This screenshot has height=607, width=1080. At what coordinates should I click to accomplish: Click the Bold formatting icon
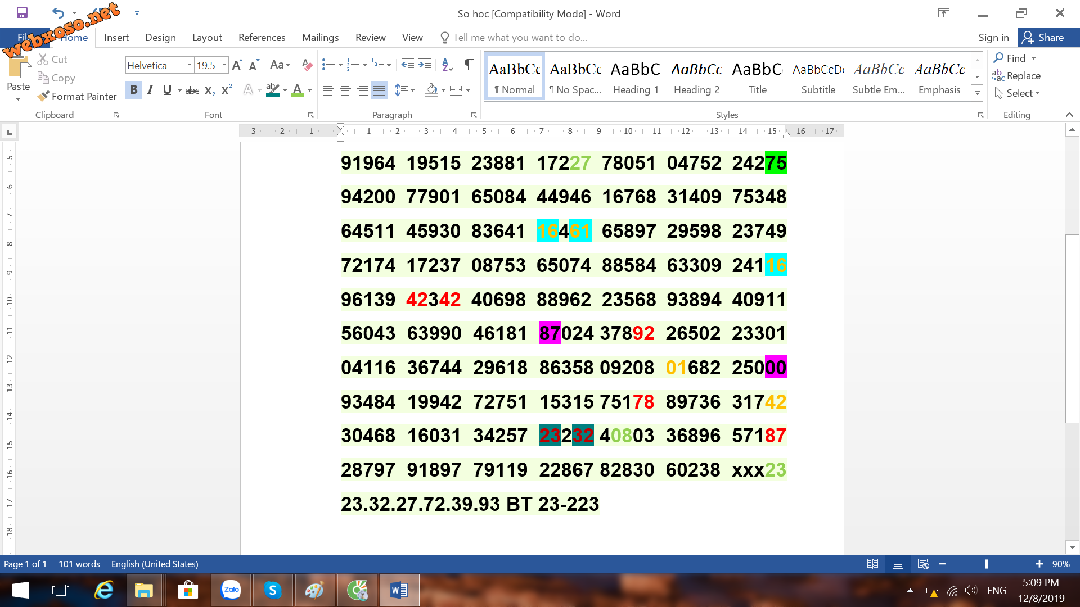[133, 89]
